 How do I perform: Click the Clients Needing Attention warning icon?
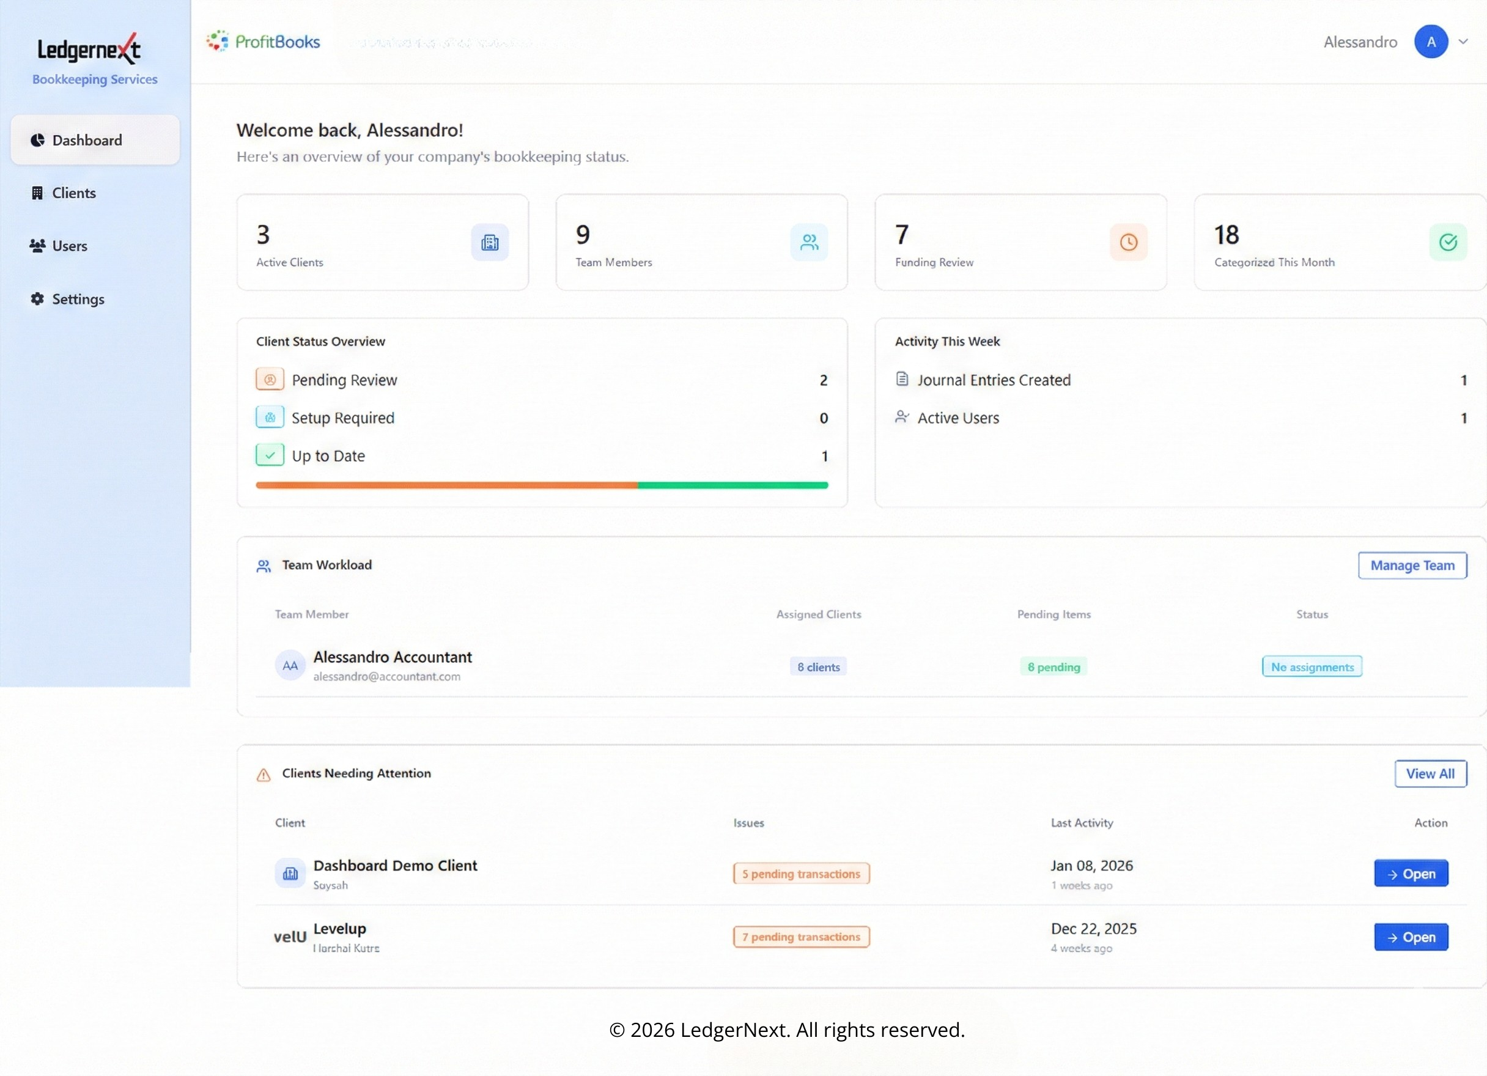click(264, 775)
